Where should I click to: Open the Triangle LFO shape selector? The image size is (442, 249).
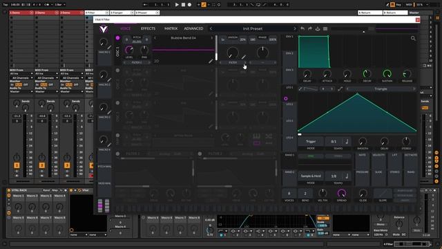click(381, 89)
